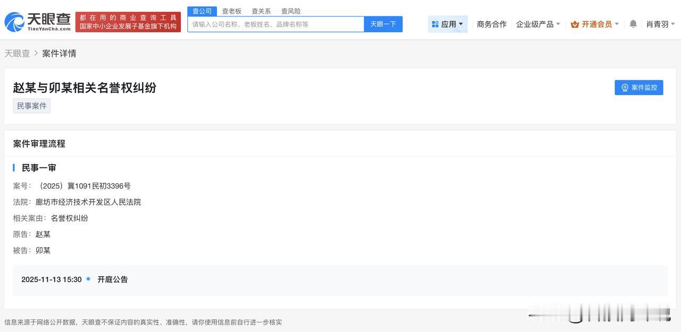
Task: Click the data source disclaimer text
Action: [x=143, y=322]
